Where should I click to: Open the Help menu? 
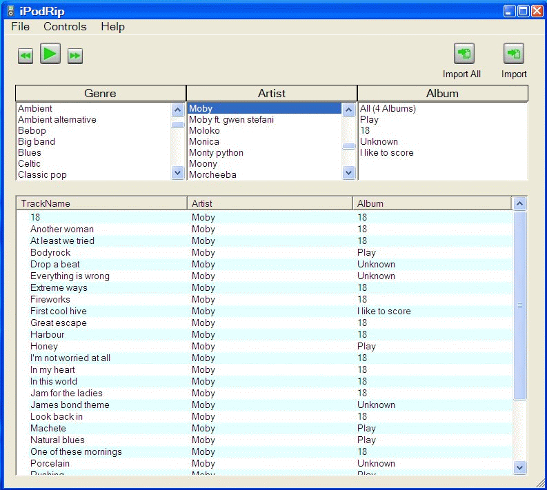click(x=112, y=27)
